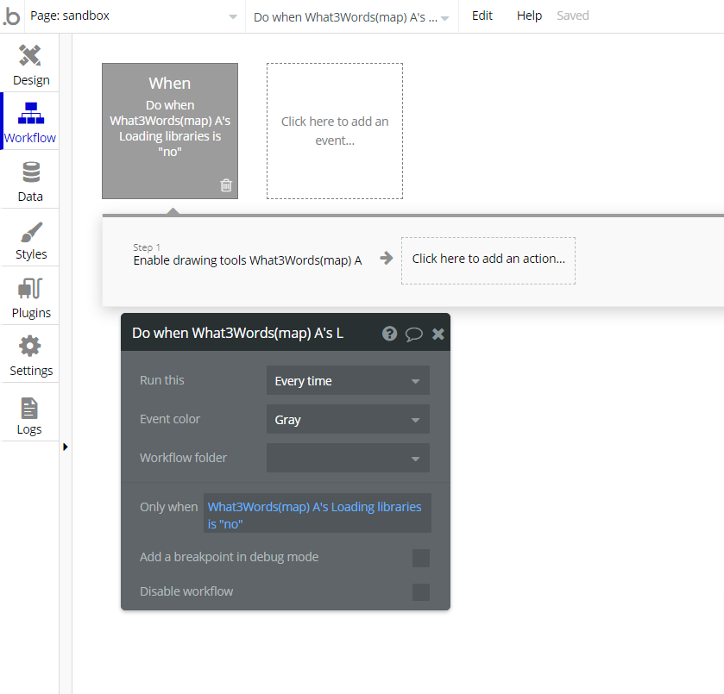This screenshot has height=694, width=724.
Task: Open the Help menu
Action: pyautogui.click(x=529, y=16)
